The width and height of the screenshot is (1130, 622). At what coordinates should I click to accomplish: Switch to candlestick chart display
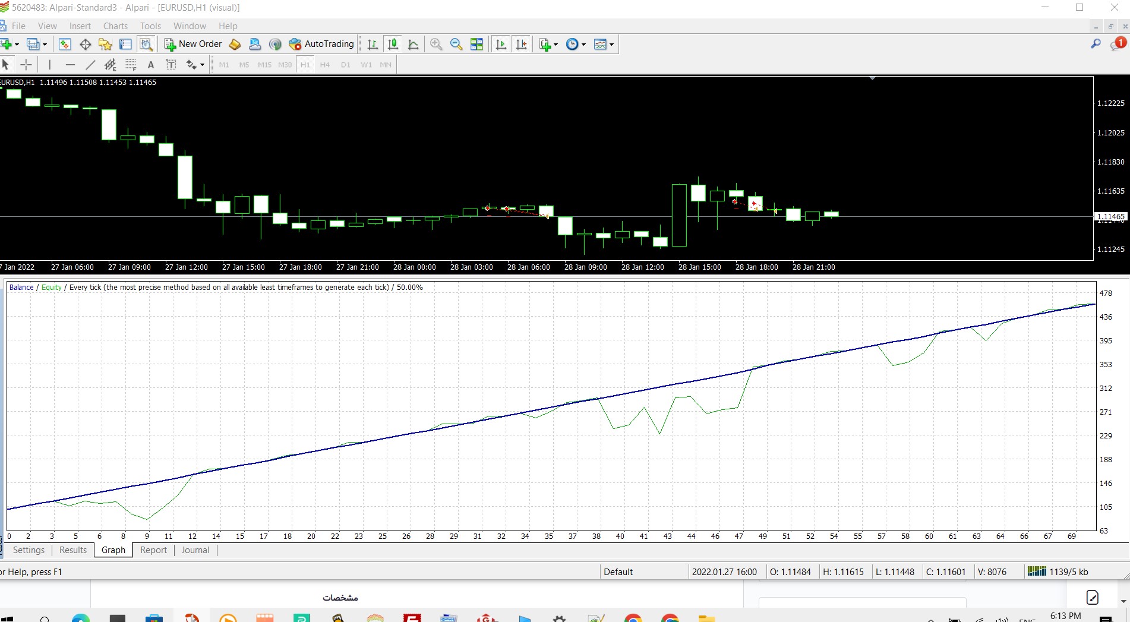point(393,44)
